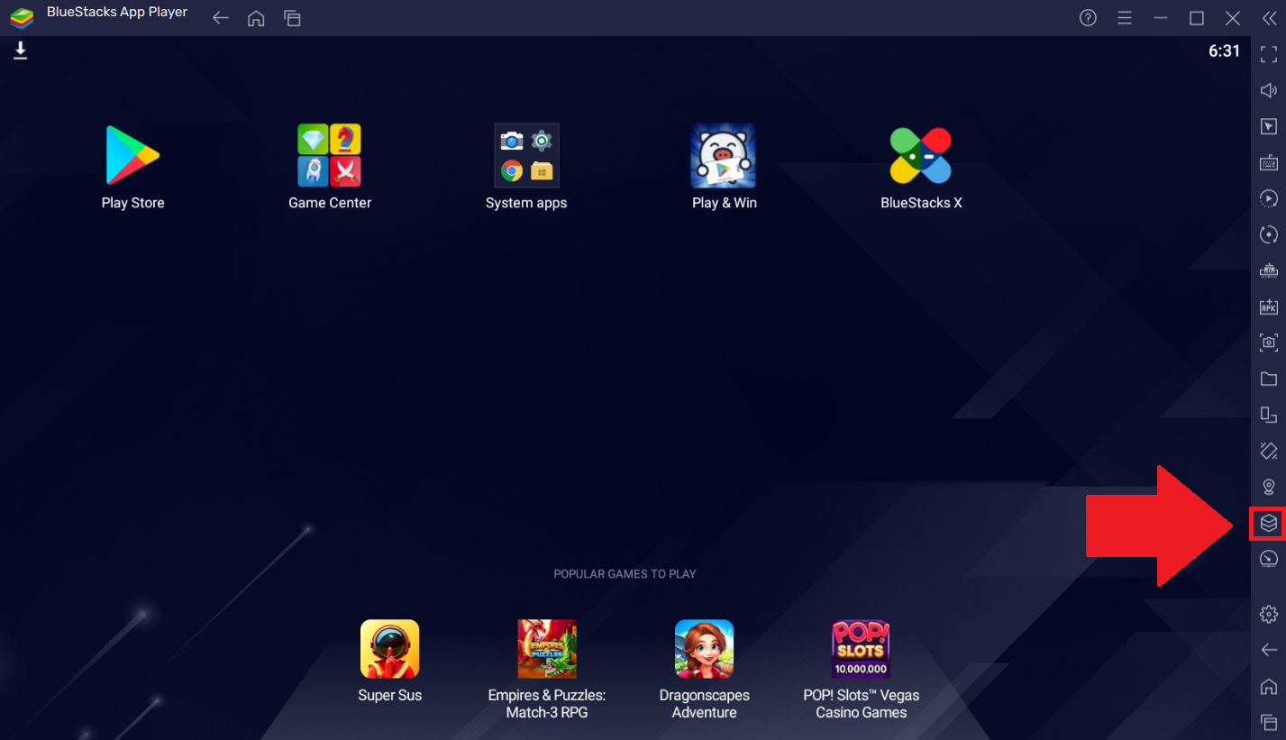Toggle Eco mode speedometer icon
Screen dimensions: 1286x740
1268,559
